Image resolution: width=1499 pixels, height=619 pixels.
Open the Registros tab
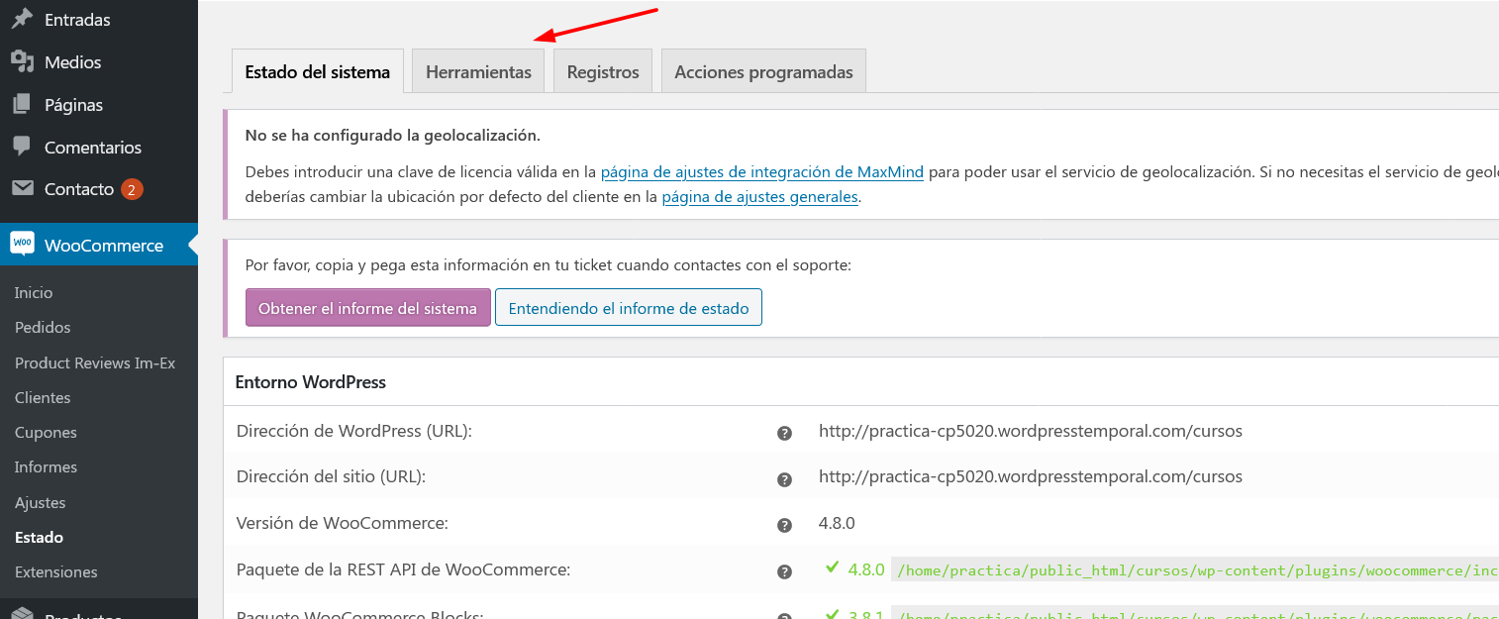[603, 71]
